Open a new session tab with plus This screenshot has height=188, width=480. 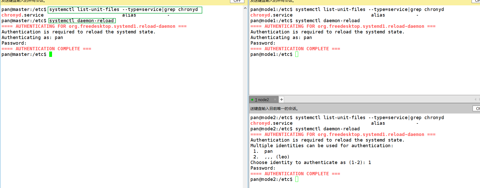(x=282, y=99)
